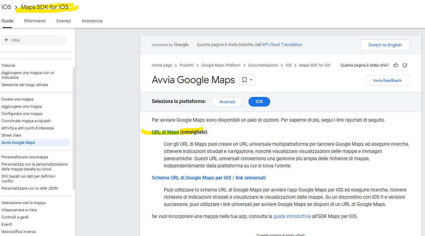The height and width of the screenshot is (236, 425).
Task: Click the filter icon in the sidebar
Action: pyautogui.click(x=6, y=40)
